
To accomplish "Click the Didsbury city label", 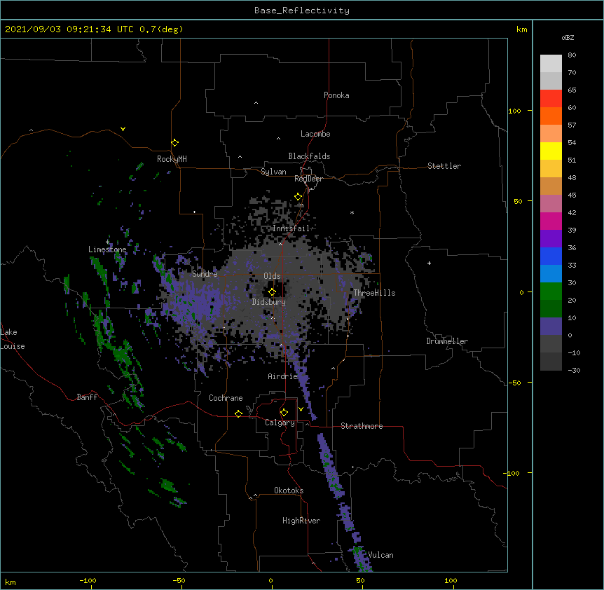I will [269, 302].
